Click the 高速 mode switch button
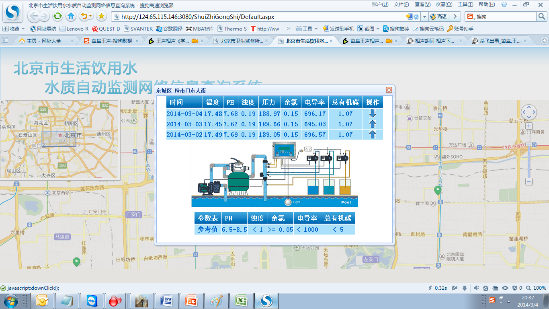The height and width of the screenshot is (309, 549). coord(438,16)
